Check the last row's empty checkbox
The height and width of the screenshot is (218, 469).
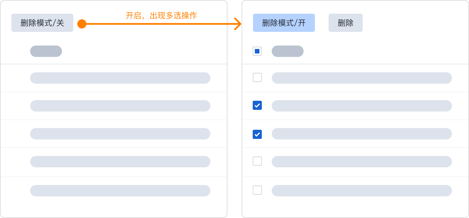point(257,190)
